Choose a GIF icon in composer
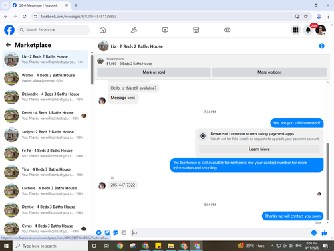The width and height of the screenshot is (334, 251). (x=124, y=233)
